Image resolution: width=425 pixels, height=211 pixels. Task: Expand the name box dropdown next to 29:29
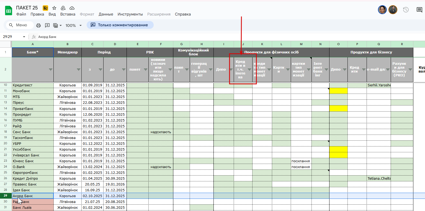click(x=24, y=37)
